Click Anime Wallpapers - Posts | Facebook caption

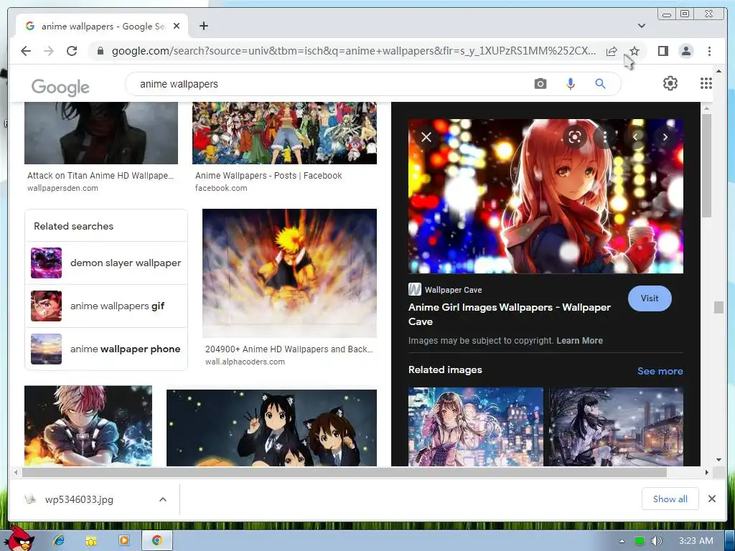268,176
